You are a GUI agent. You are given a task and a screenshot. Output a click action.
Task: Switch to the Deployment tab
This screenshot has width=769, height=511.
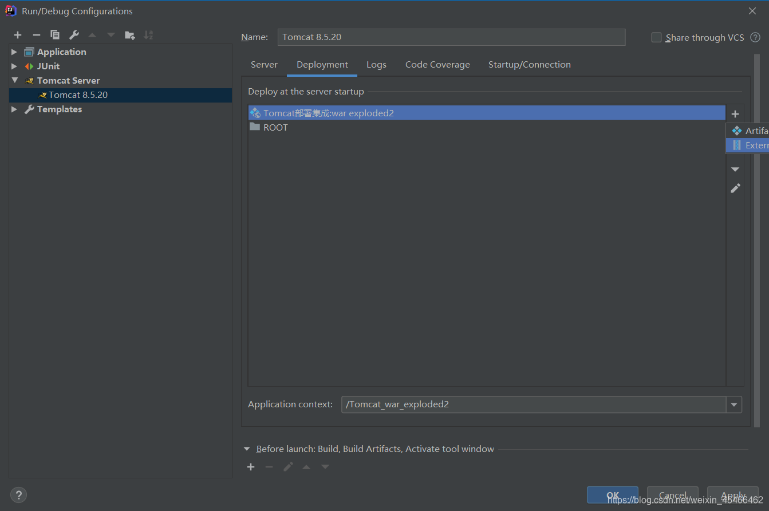pos(322,65)
